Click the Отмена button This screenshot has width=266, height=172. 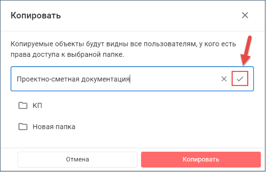[x=78, y=160]
